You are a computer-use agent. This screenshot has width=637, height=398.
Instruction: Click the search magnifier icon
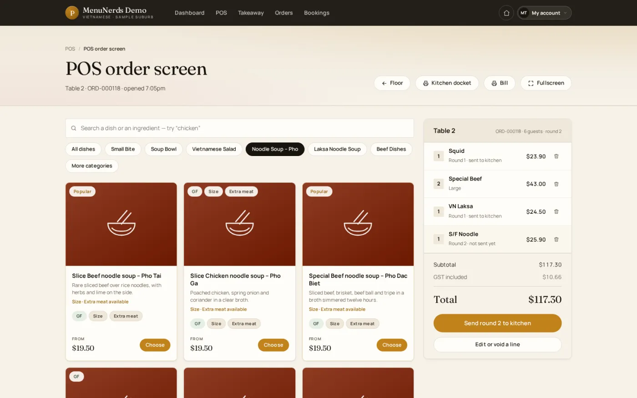tap(74, 128)
